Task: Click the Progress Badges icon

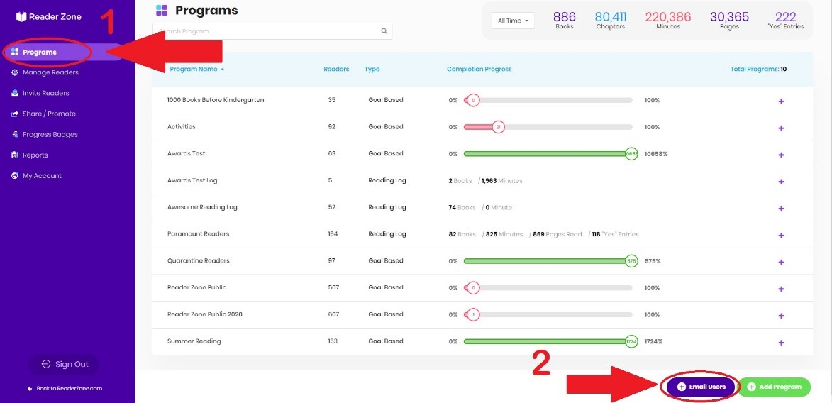Action: (15, 135)
